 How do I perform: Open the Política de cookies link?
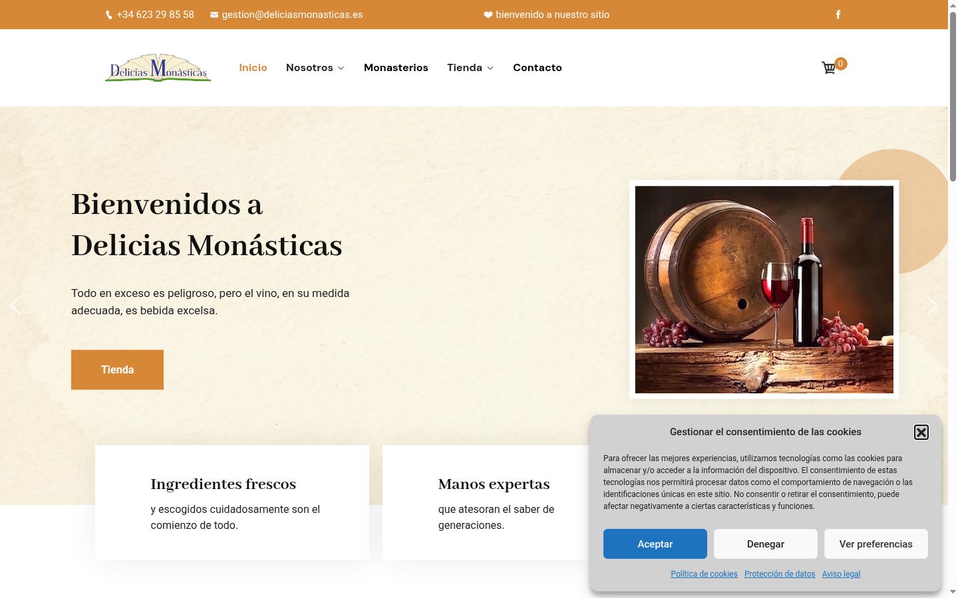pos(704,574)
